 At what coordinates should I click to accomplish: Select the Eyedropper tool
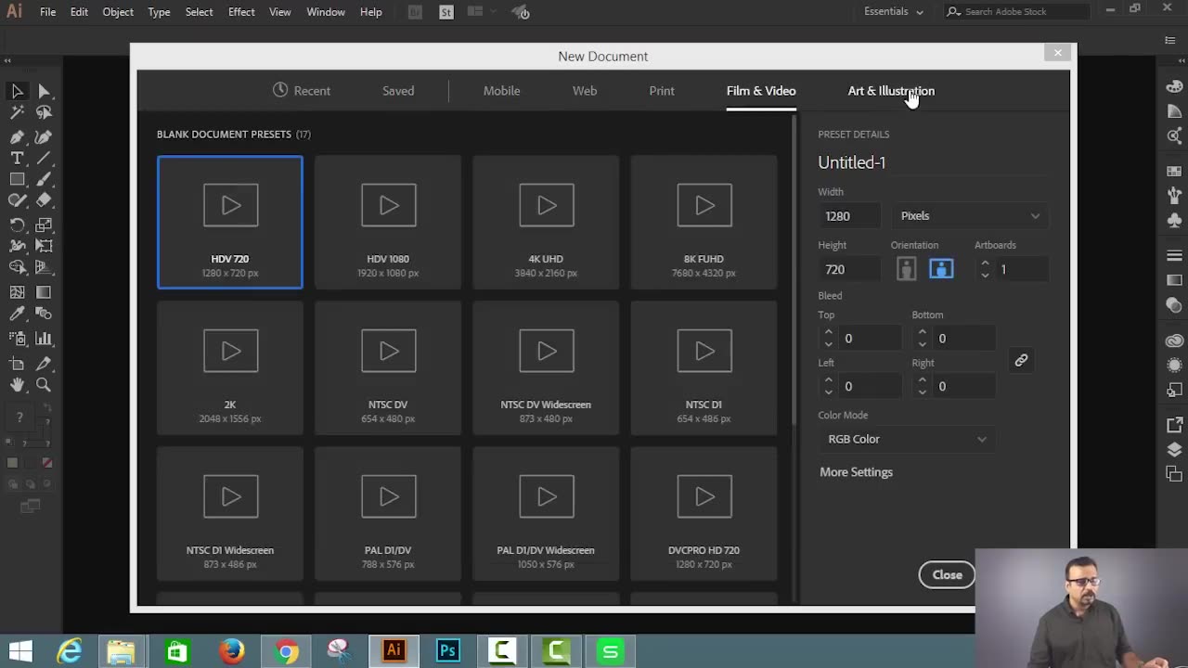click(17, 314)
